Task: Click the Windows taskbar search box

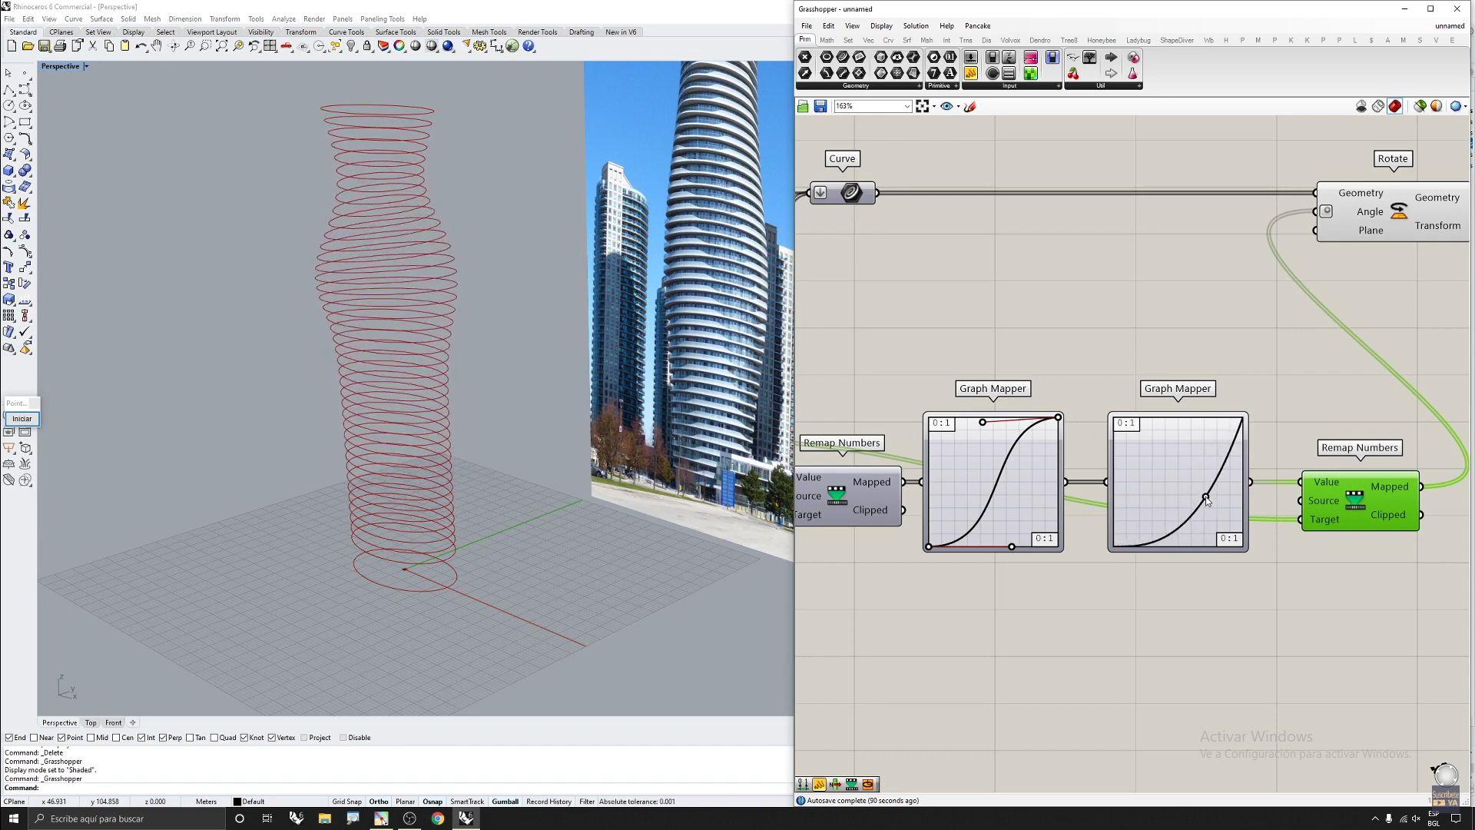Action: (127, 818)
